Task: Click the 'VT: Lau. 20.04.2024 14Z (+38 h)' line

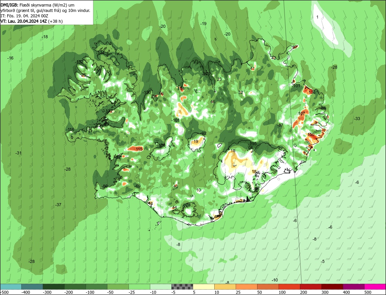Action: click(x=32, y=21)
